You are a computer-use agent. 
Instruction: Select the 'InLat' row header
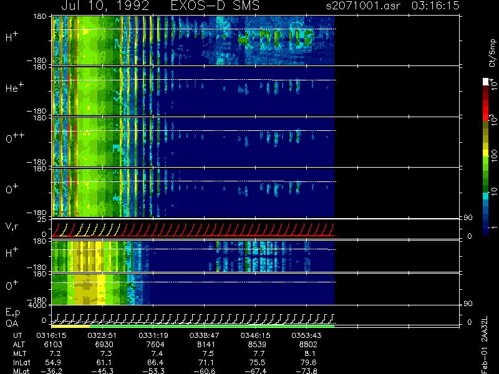pos(21,362)
